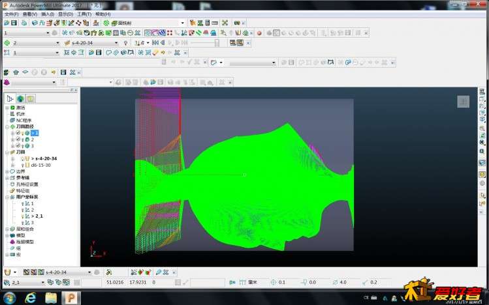Switch to the globe browser tab in explorer
This screenshot has height=305, width=489.
pos(21,98)
